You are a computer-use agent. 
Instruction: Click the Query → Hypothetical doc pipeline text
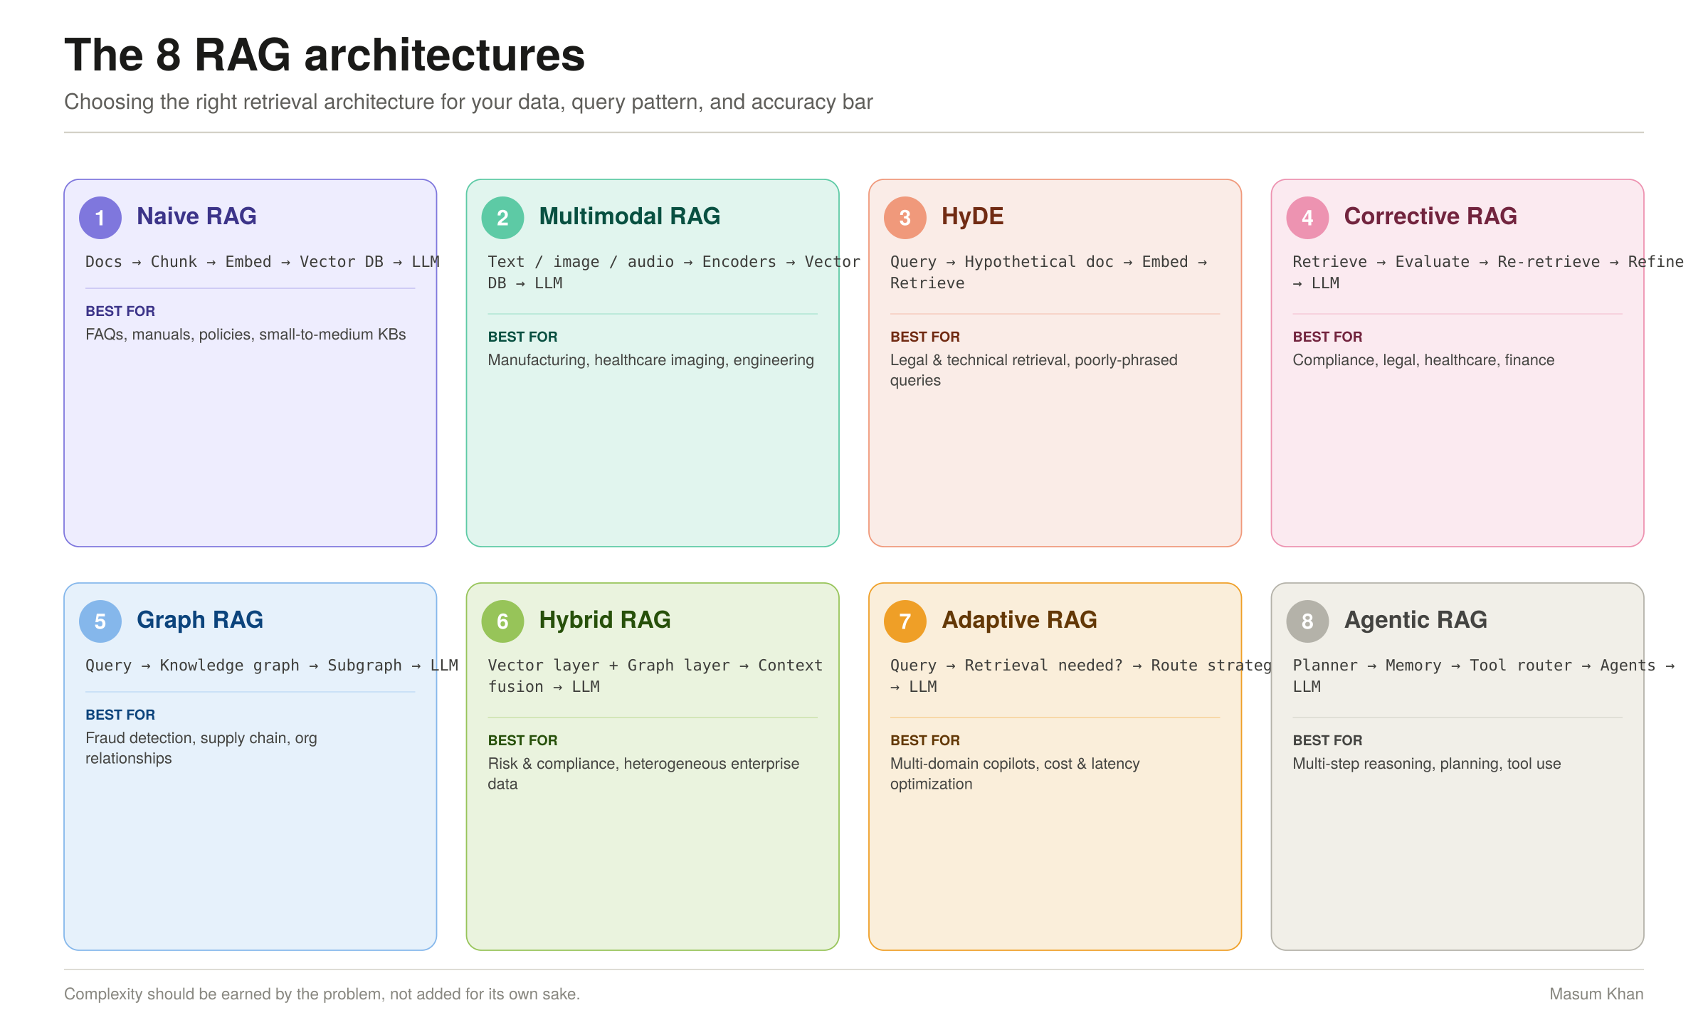coord(1048,273)
